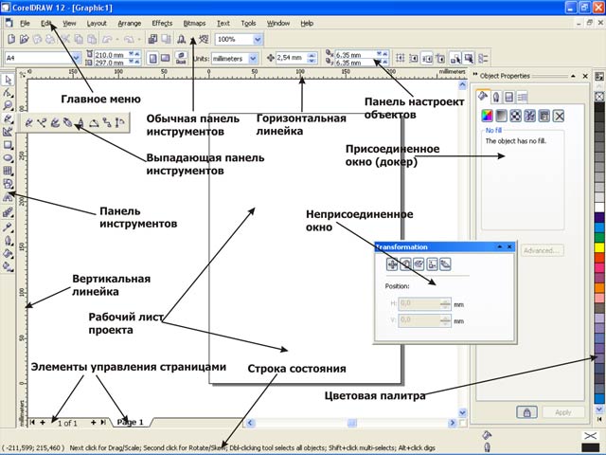Select the Basic Shapes tool
This screenshot has width=606, height=455.
point(8,184)
